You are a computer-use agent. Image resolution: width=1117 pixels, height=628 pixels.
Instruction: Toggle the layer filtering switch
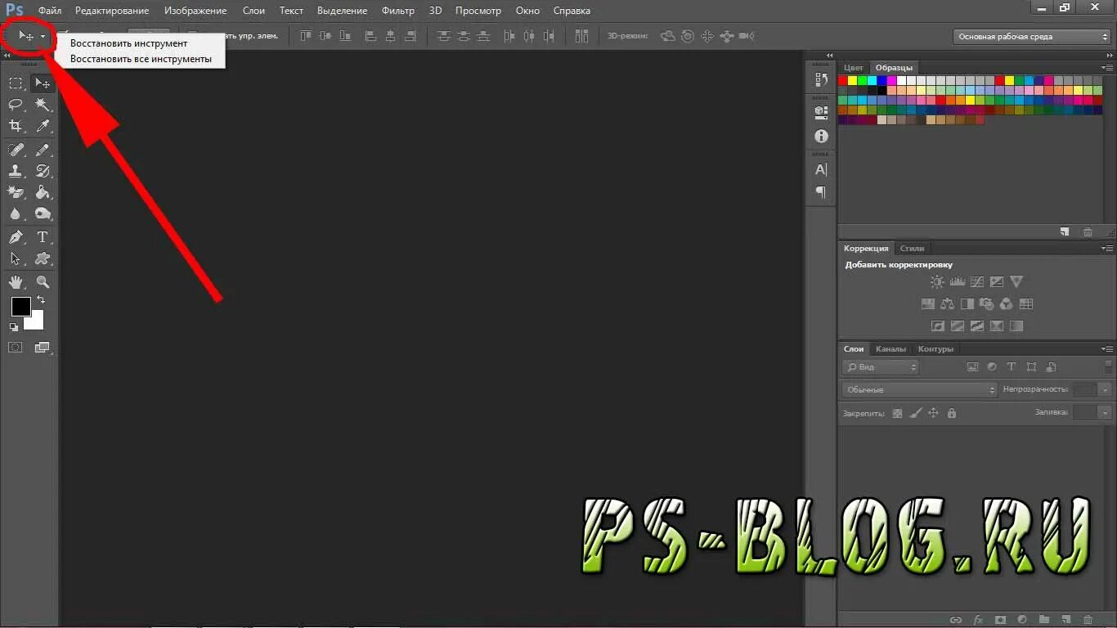pyautogui.click(x=1108, y=367)
